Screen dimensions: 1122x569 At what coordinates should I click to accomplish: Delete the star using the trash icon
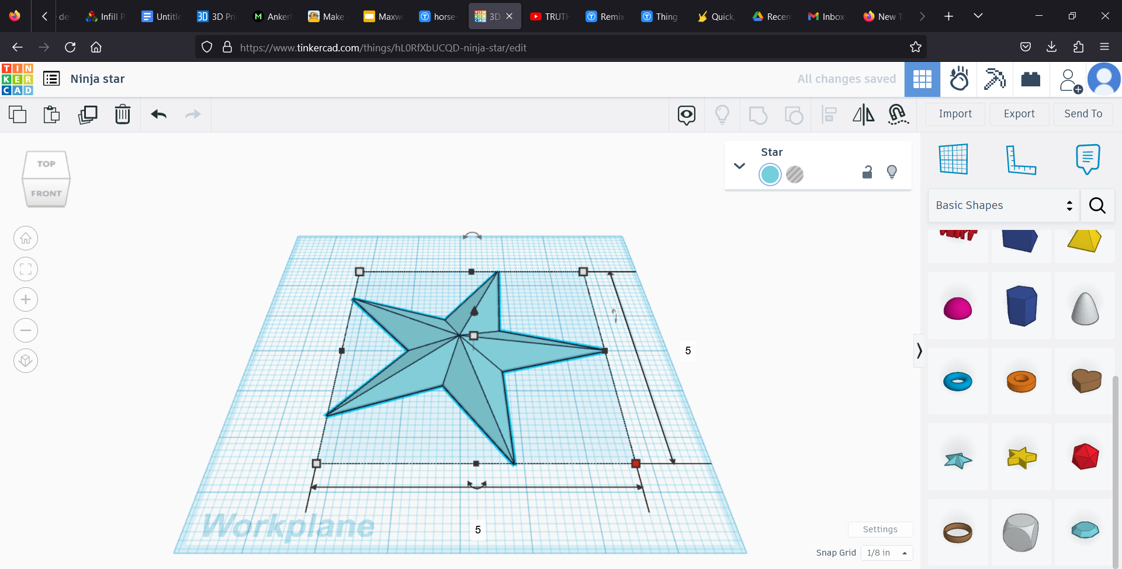(x=123, y=114)
